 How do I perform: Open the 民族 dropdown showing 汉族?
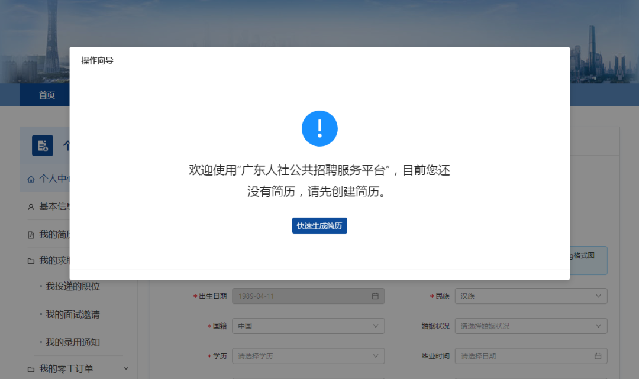pos(531,296)
